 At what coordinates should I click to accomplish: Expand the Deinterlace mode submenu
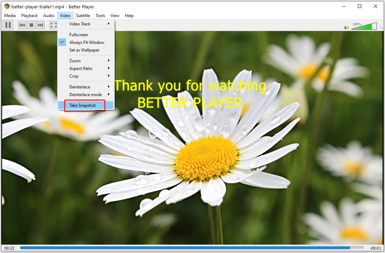click(x=86, y=94)
